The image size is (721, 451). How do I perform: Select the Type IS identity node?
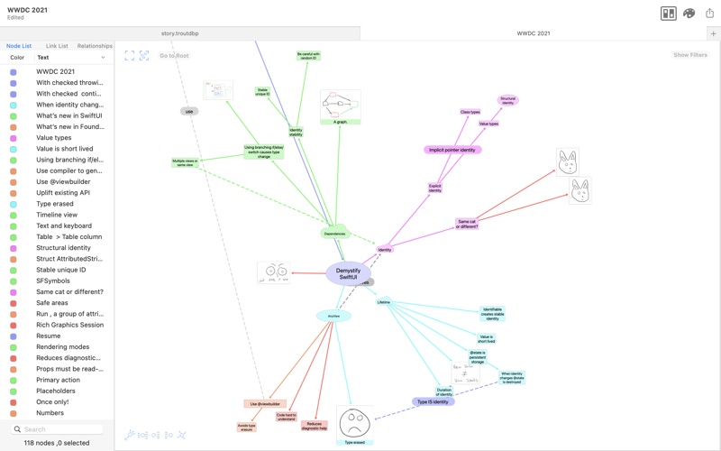(433, 401)
